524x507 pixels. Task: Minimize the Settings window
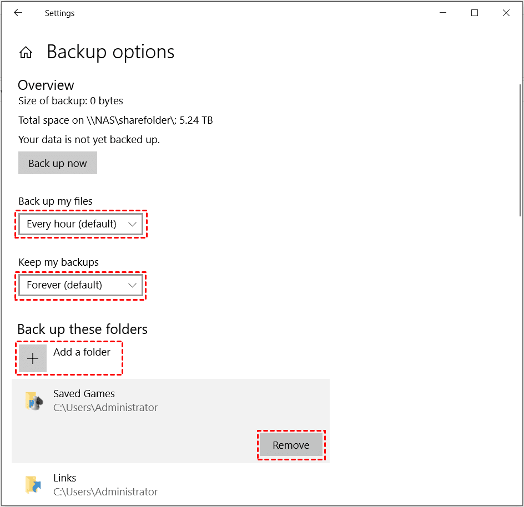click(443, 13)
